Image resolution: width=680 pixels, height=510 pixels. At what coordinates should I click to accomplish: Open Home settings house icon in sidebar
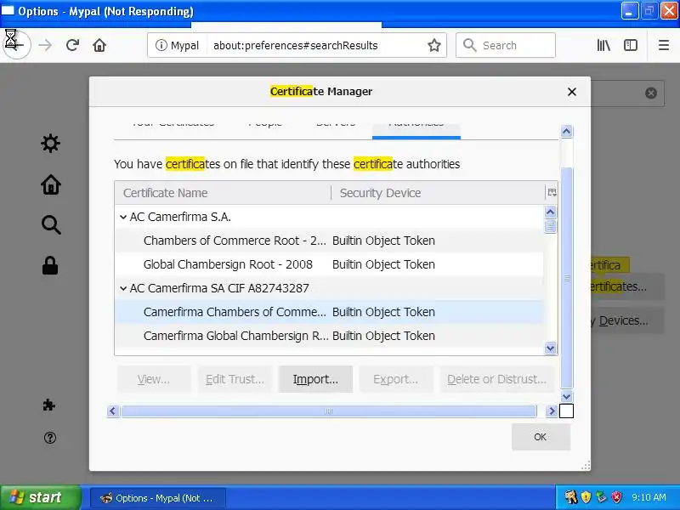(51, 184)
